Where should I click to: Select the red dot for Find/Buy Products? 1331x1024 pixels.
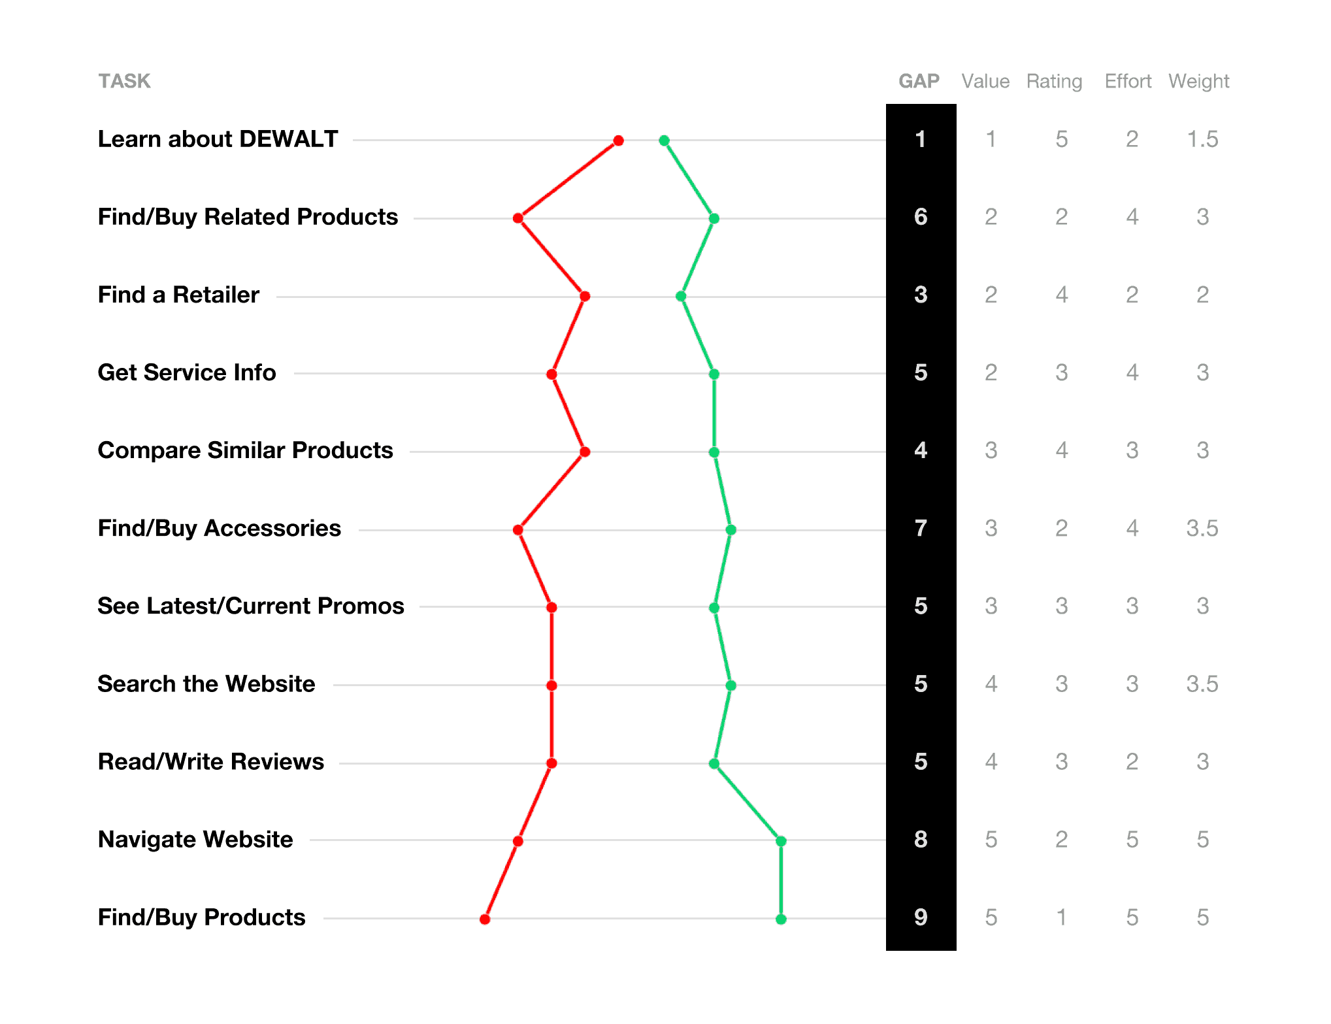(x=485, y=919)
